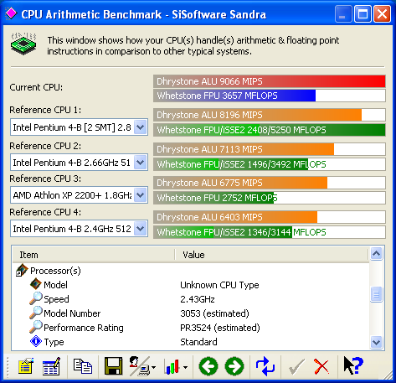Click the yellow notepad options icon
The width and height of the screenshot is (396, 383).
tap(26, 365)
